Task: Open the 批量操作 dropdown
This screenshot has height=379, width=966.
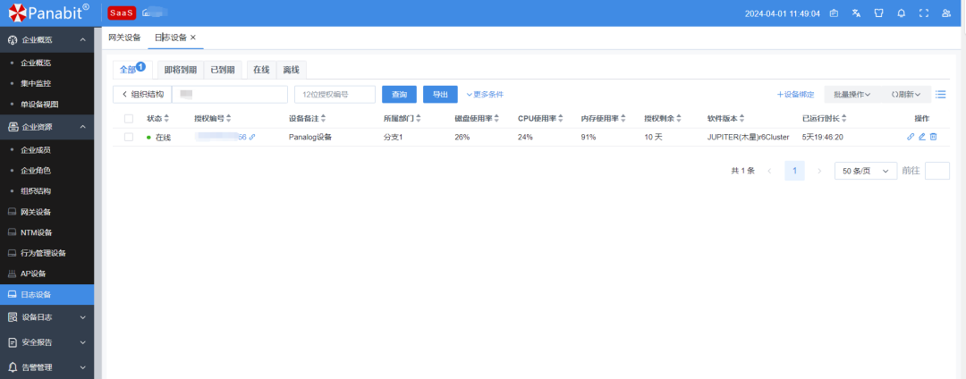Action: coord(852,95)
